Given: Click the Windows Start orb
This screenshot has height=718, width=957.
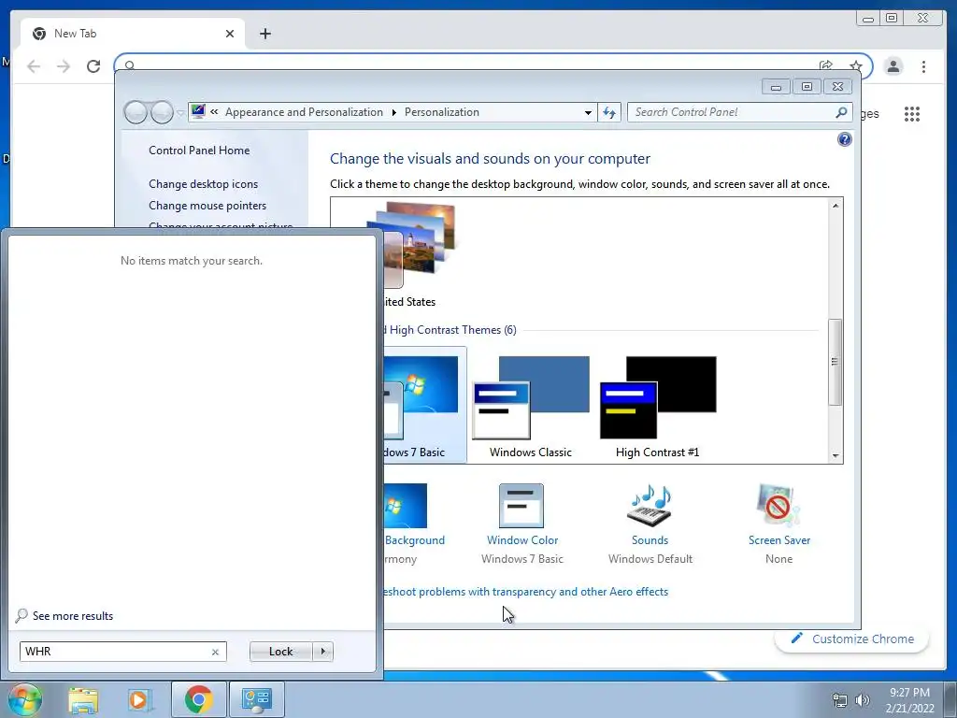Looking at the screenshot, I should coord(24,699).
